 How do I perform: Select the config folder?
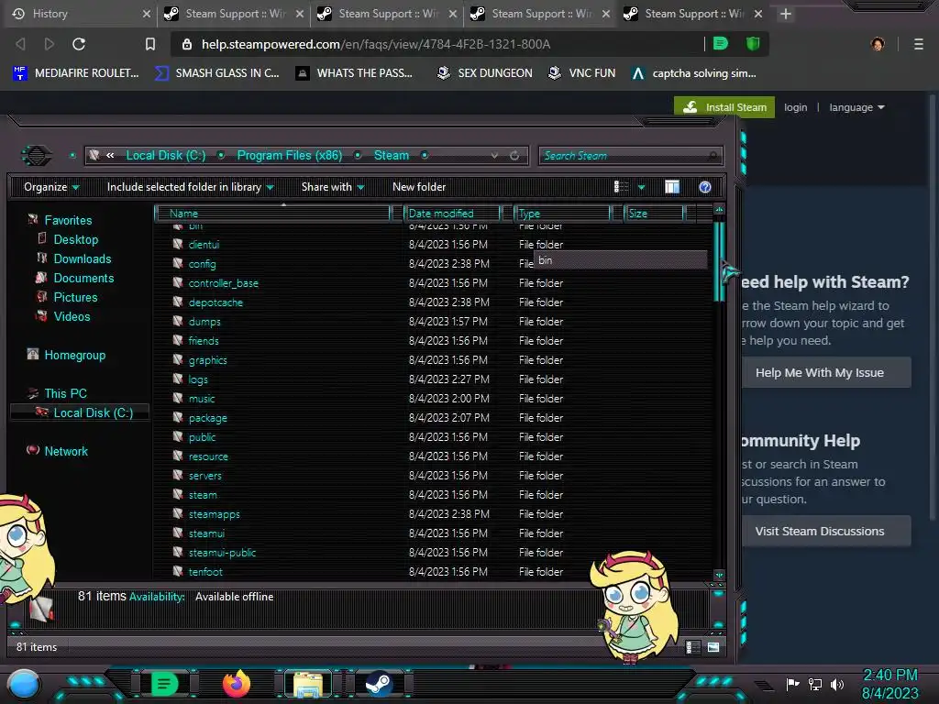tap(202, 264)
